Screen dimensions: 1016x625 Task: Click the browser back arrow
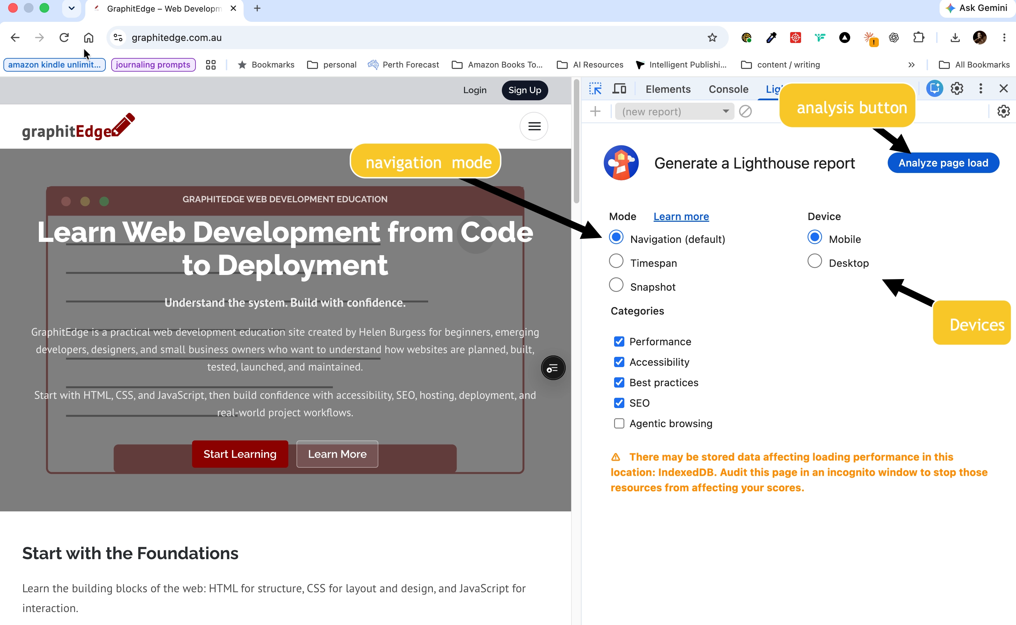coord(15,38)
